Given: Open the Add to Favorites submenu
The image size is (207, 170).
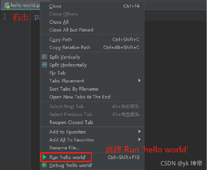Looking at the screenshot, I should pyautogui.click(x=92, y=132).
